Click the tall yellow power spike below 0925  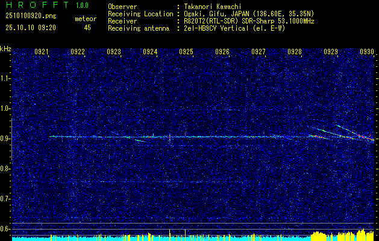tap(186, 235)
